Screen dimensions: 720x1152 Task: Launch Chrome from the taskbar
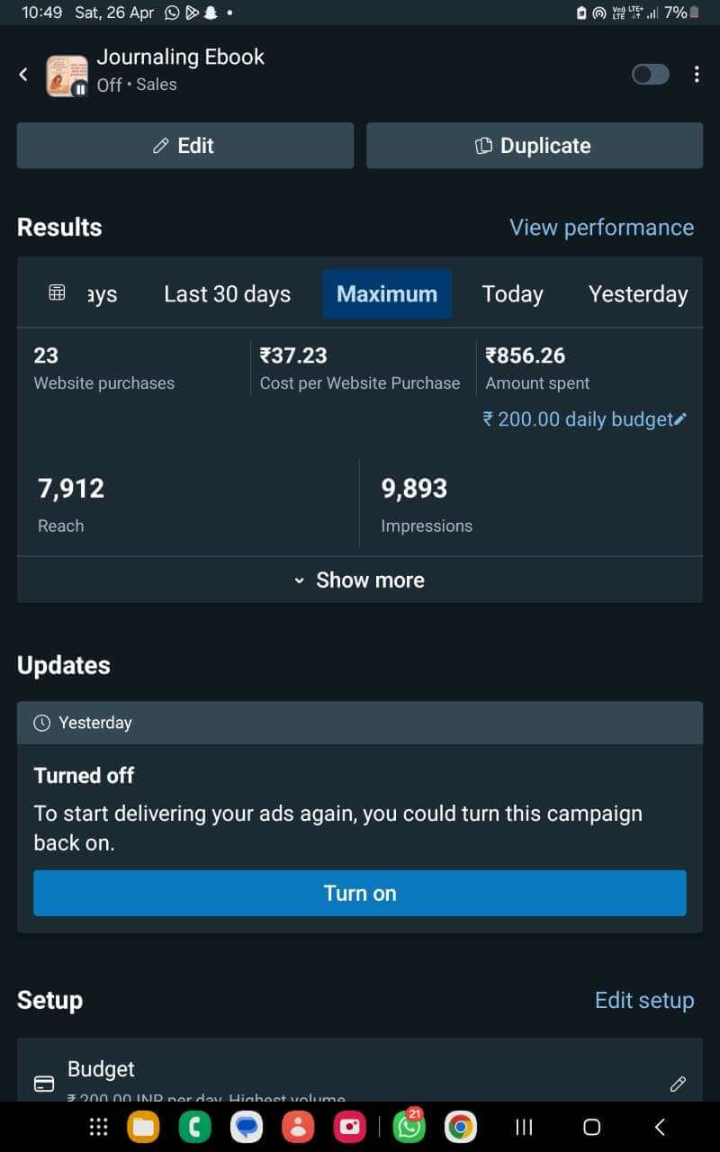tap(460, 1126)
